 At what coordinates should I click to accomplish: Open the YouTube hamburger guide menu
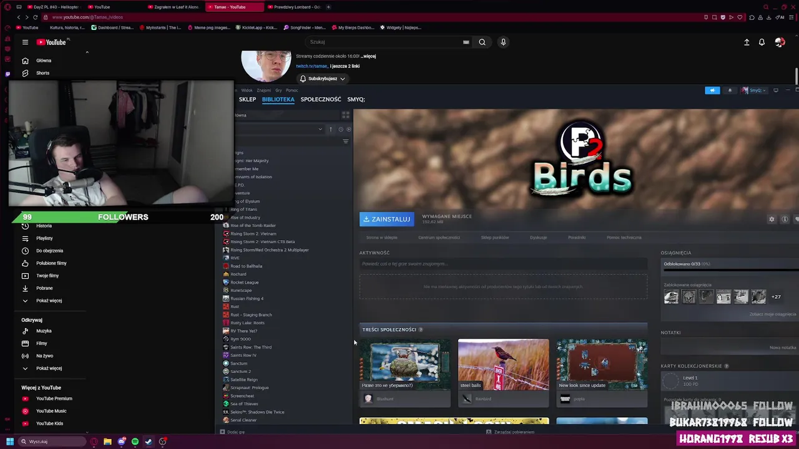[25, 42]
